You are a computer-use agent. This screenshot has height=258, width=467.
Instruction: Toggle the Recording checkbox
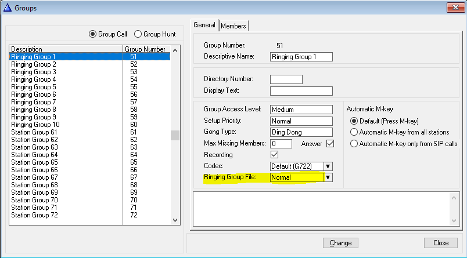(x=274, y=155)
